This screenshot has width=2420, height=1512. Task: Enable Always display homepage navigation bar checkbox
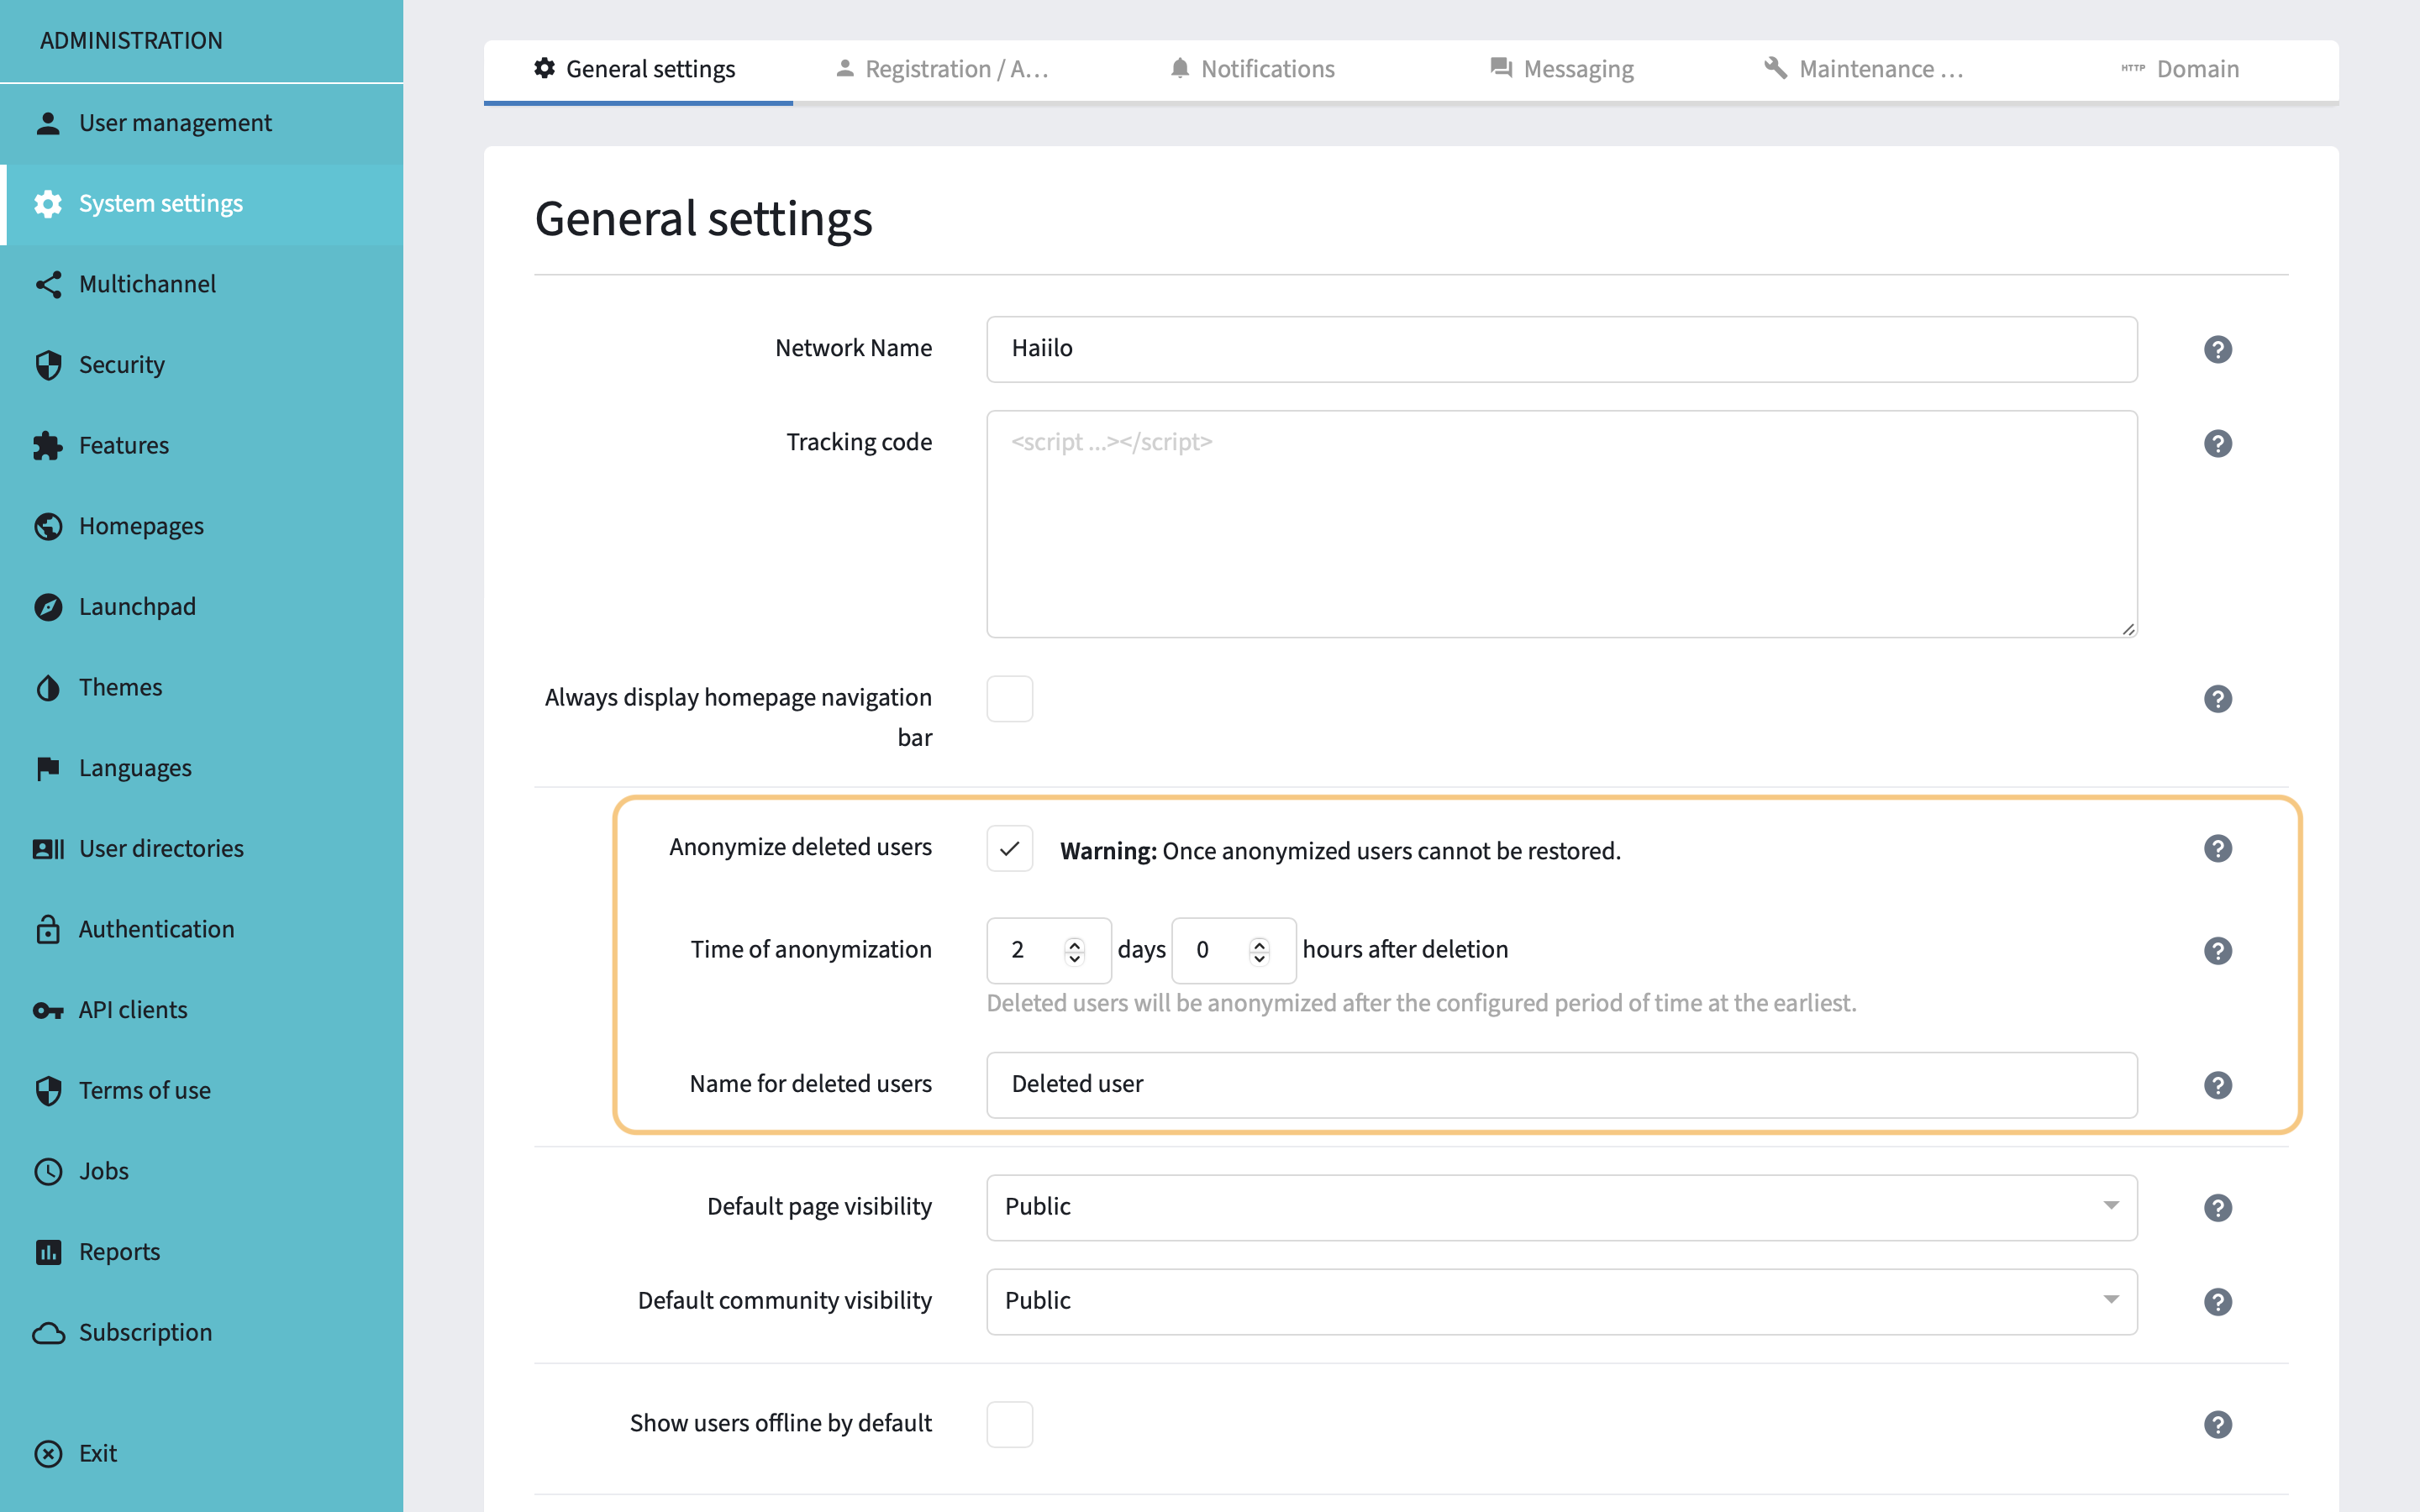tap(1009, 698)
